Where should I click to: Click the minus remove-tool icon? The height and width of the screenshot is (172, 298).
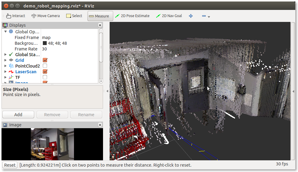coord(204,16)
